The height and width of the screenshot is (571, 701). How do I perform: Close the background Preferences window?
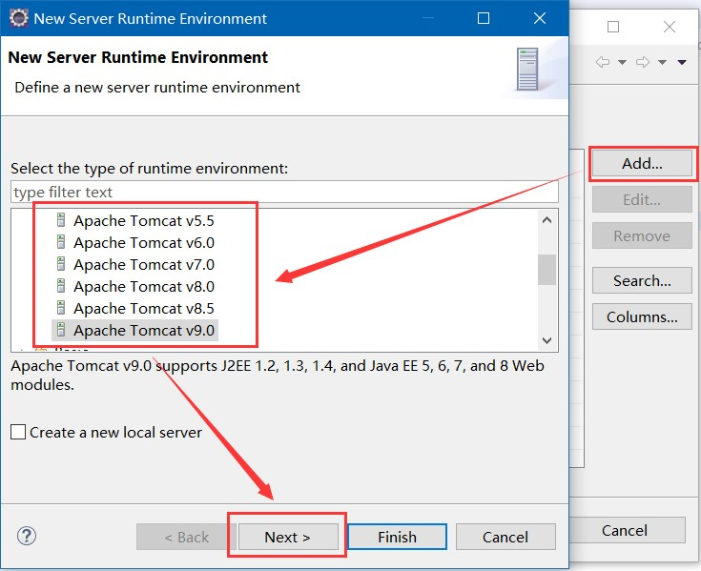(670, 27)
